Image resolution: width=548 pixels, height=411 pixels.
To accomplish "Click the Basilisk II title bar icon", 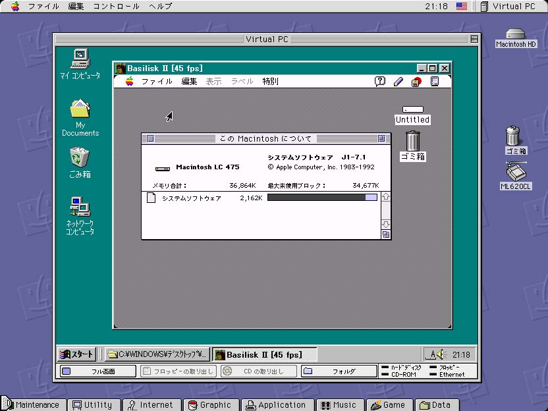I will 121,68.
